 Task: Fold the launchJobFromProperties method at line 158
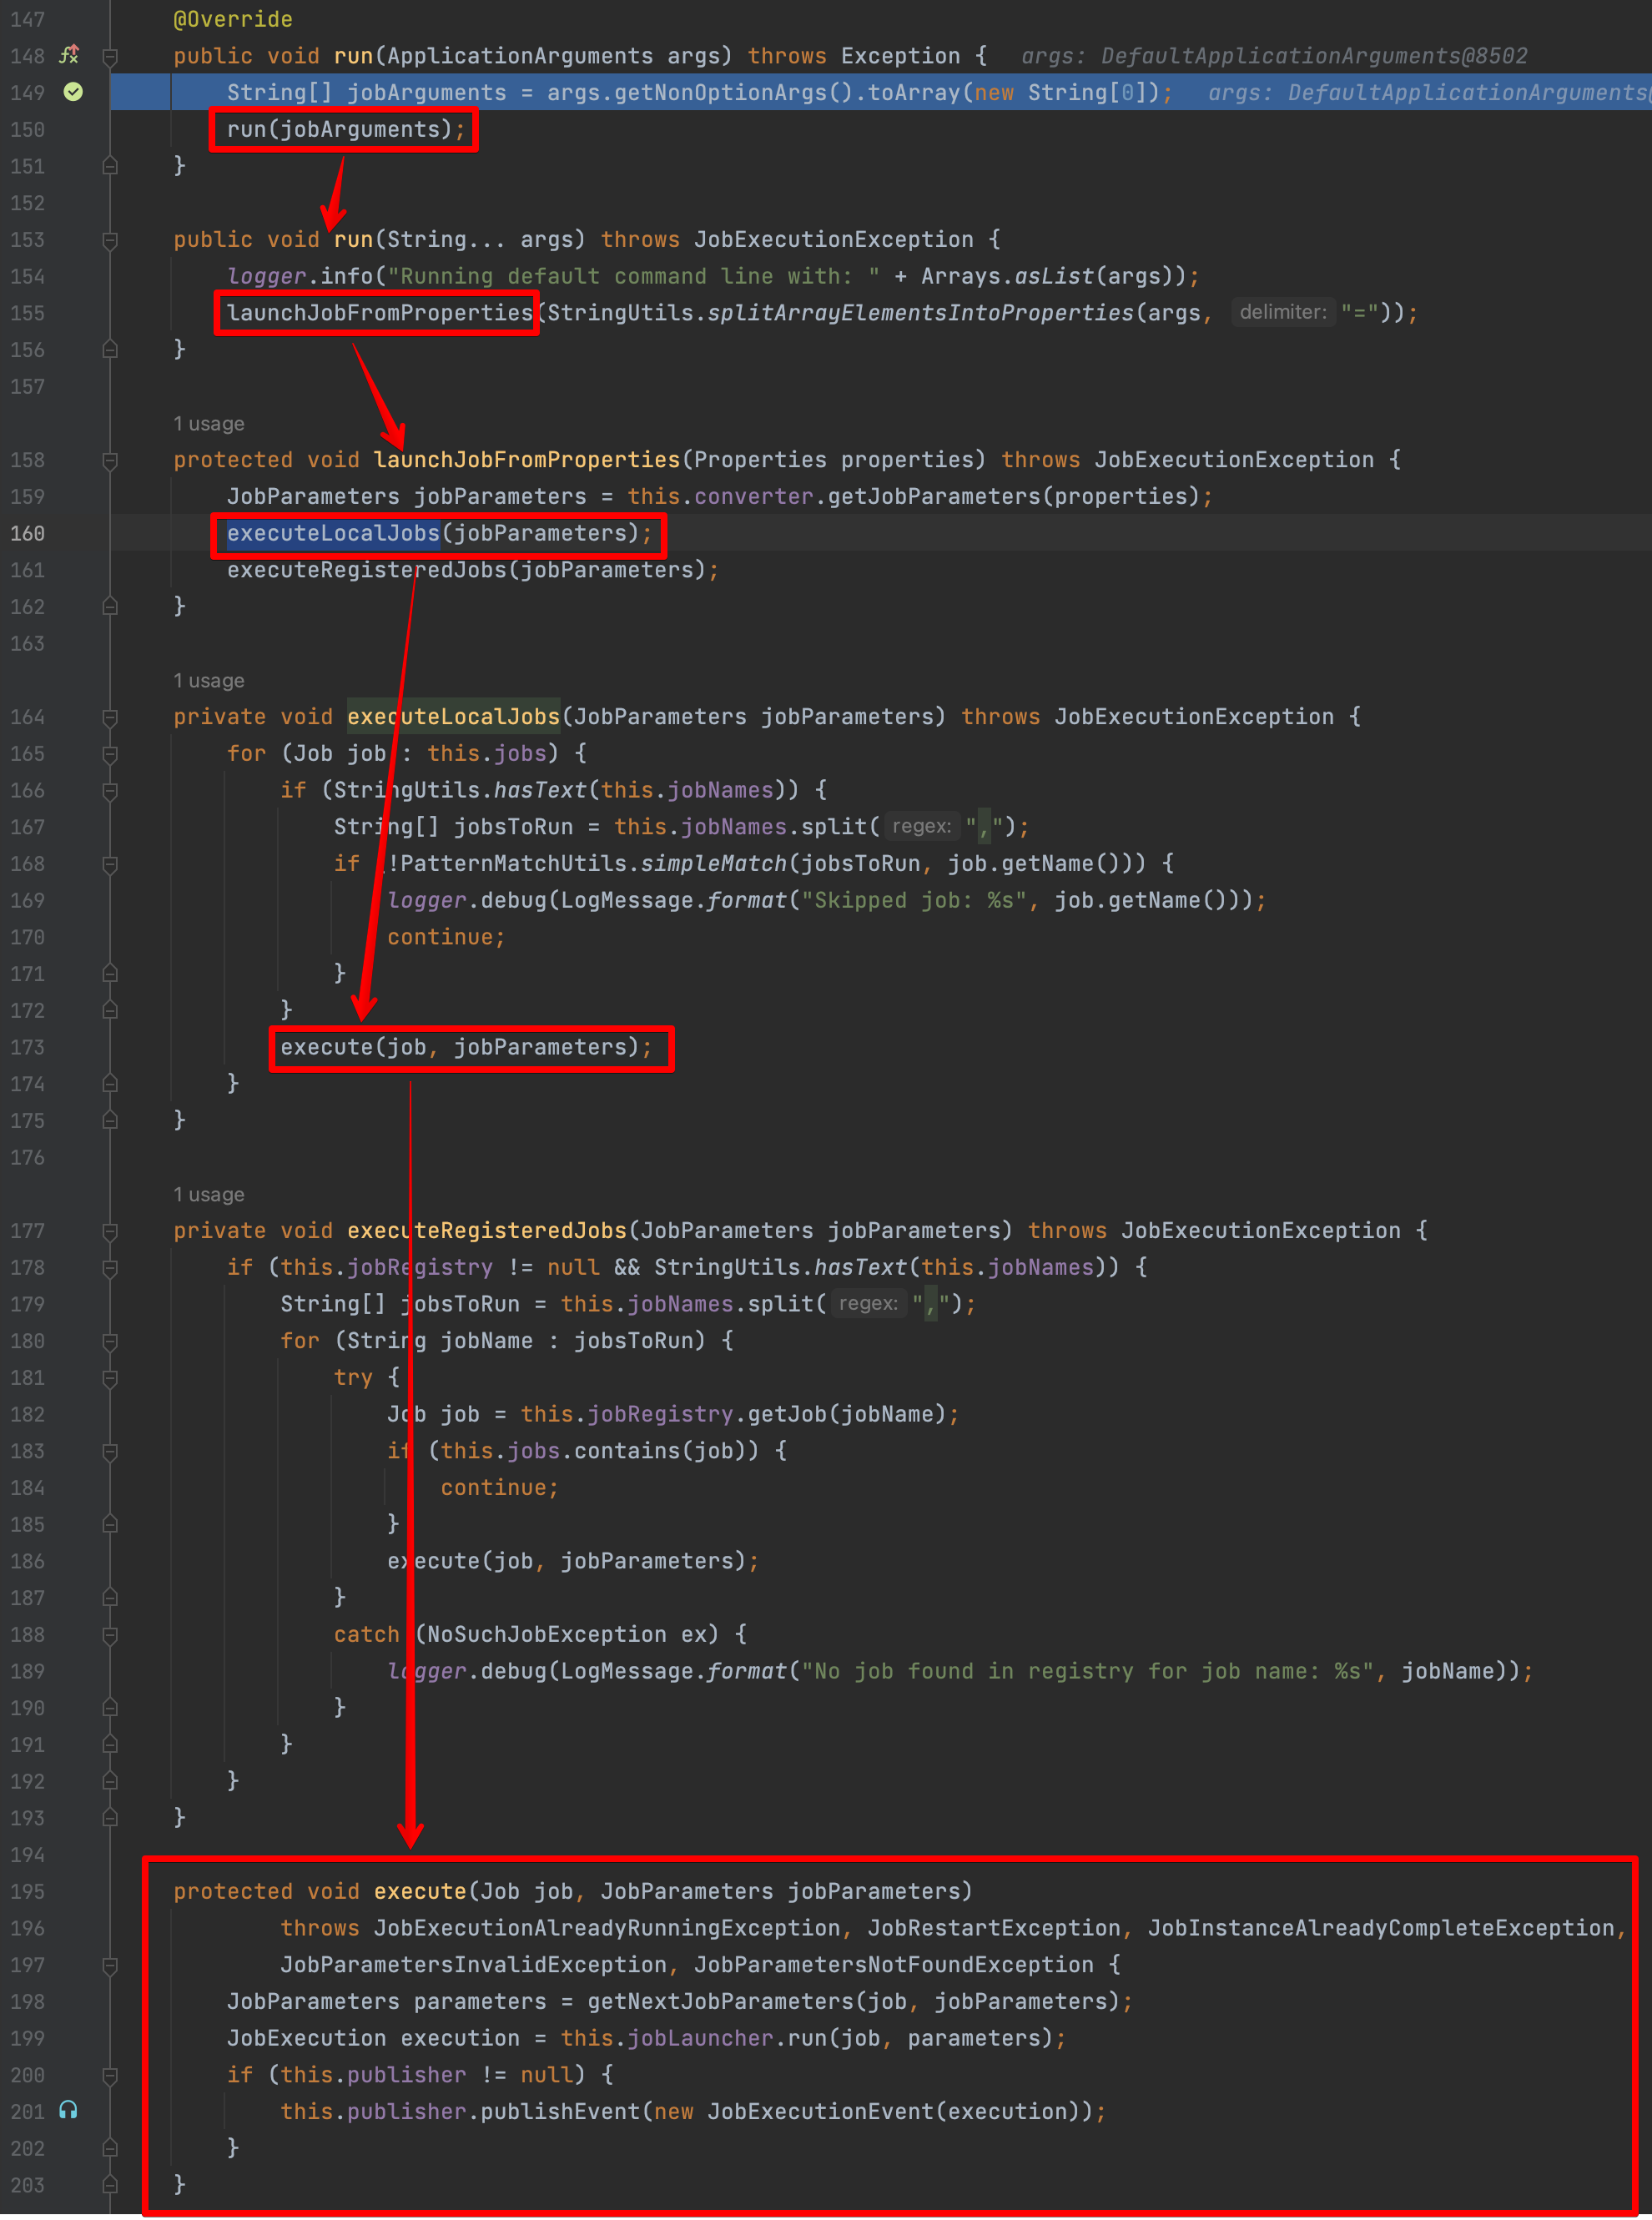point(110,461)
